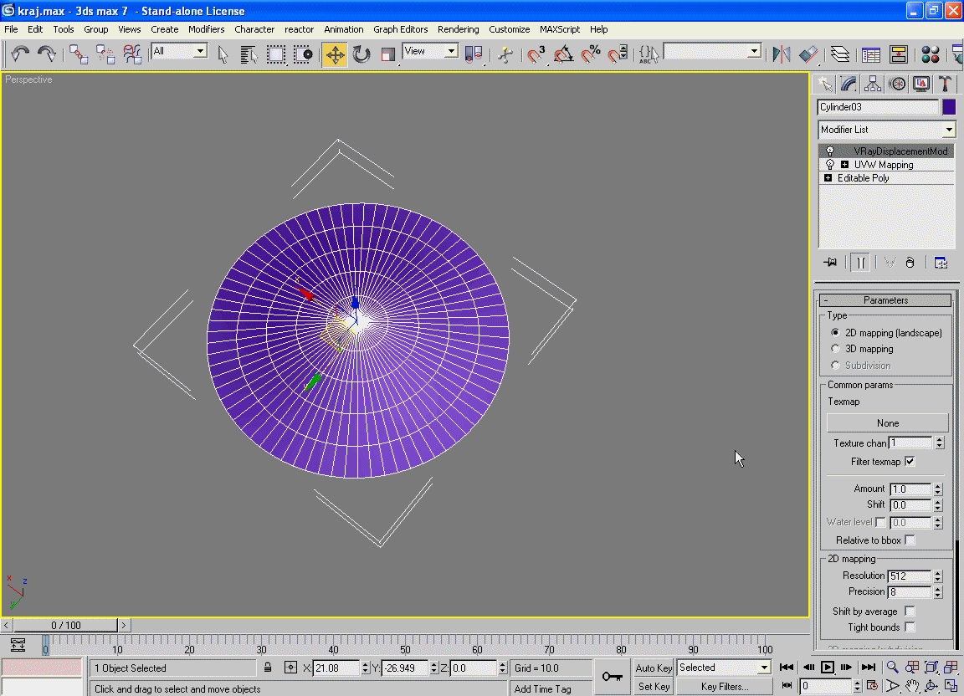Switch to the Hierarchy command panel tab
Viewport: 964px width, 696px height.
[x=873, y=84]
